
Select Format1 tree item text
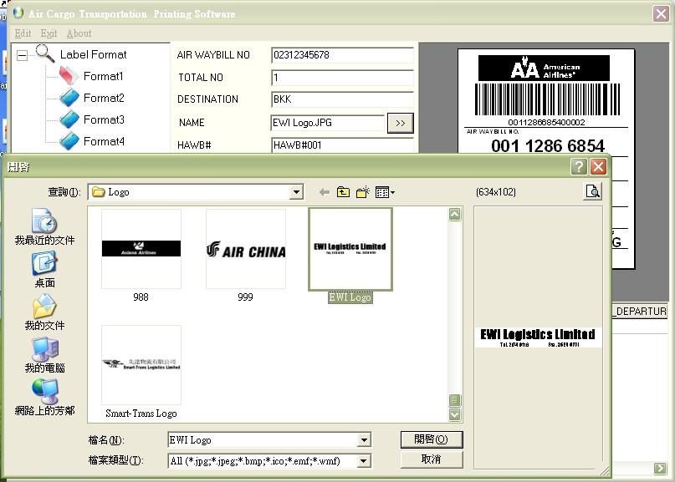(104, 76)
